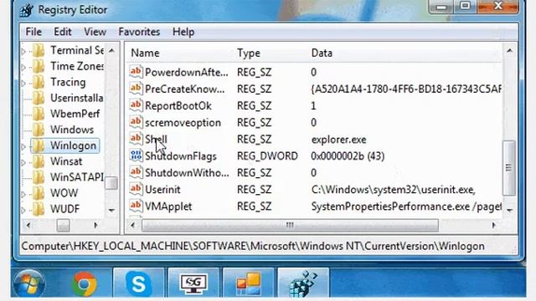This screenshot has height=301, width=536.
Task: Click the Winlogon folder icon
Action: [39, 145]
